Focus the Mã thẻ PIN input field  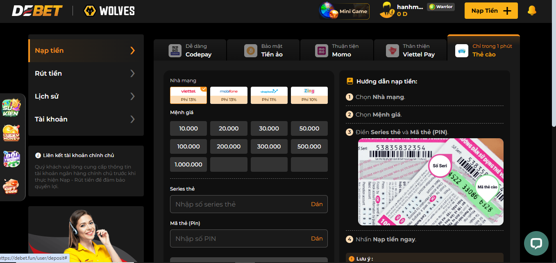pyautogui.click(x=249, y=238)
